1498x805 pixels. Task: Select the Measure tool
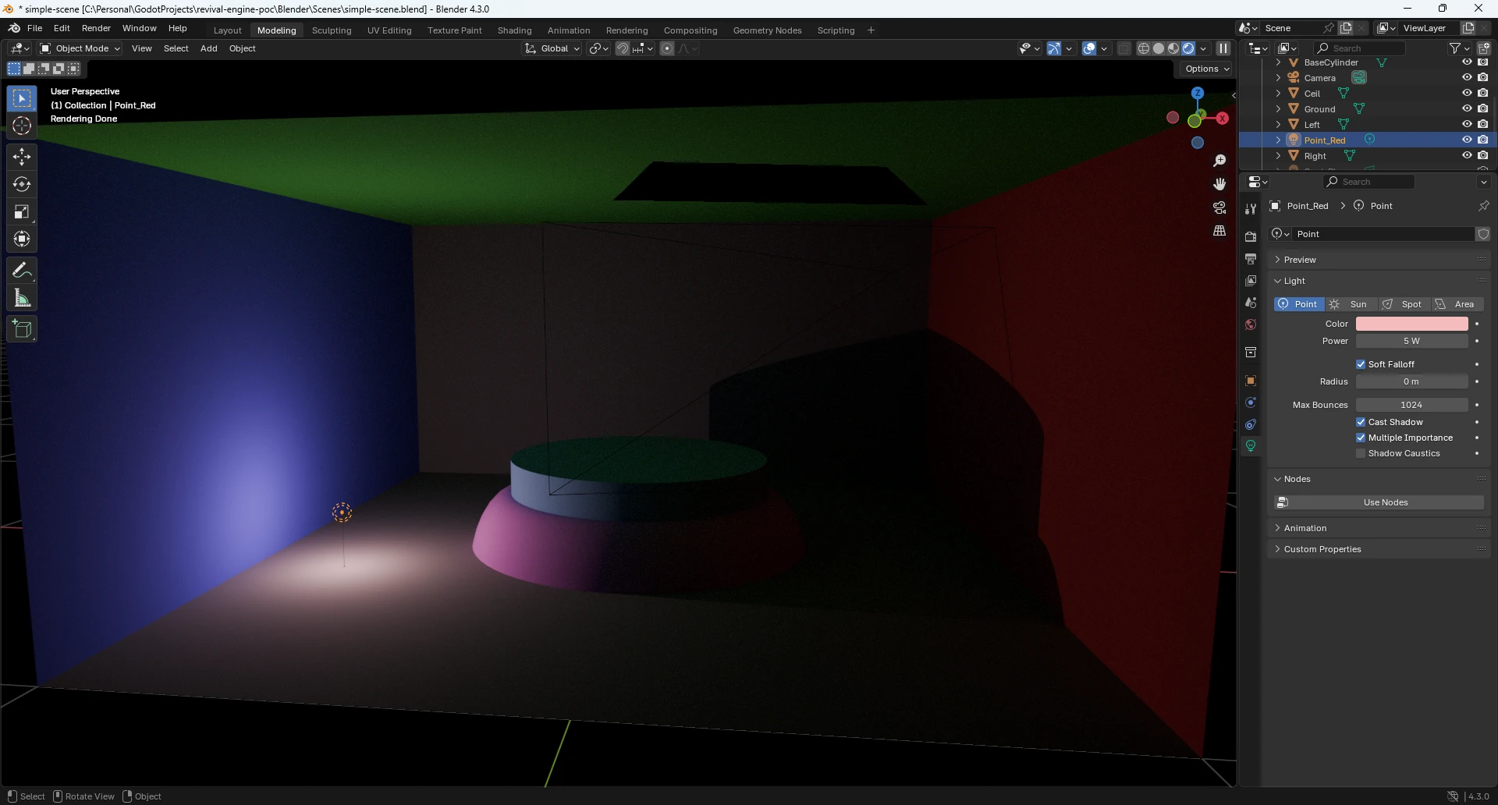(x=22, y=298)
